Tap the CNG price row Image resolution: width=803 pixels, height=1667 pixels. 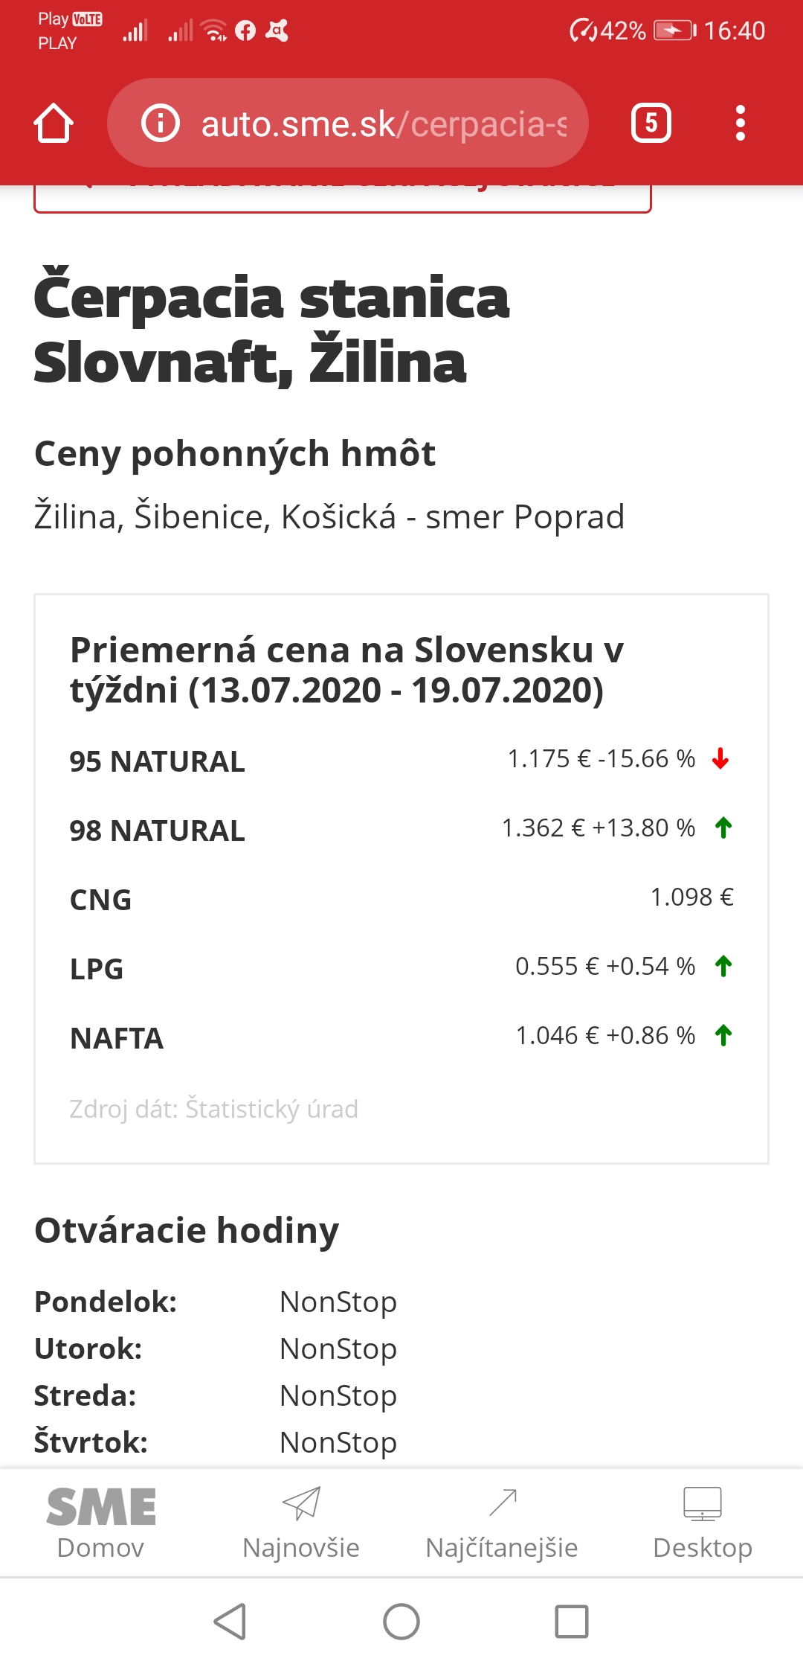[401, 898]
